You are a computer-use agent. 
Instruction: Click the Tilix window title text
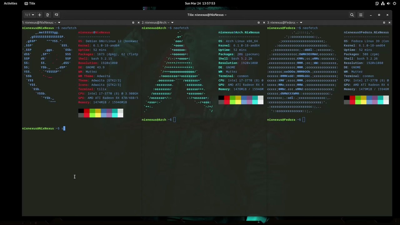coord(207,15)
